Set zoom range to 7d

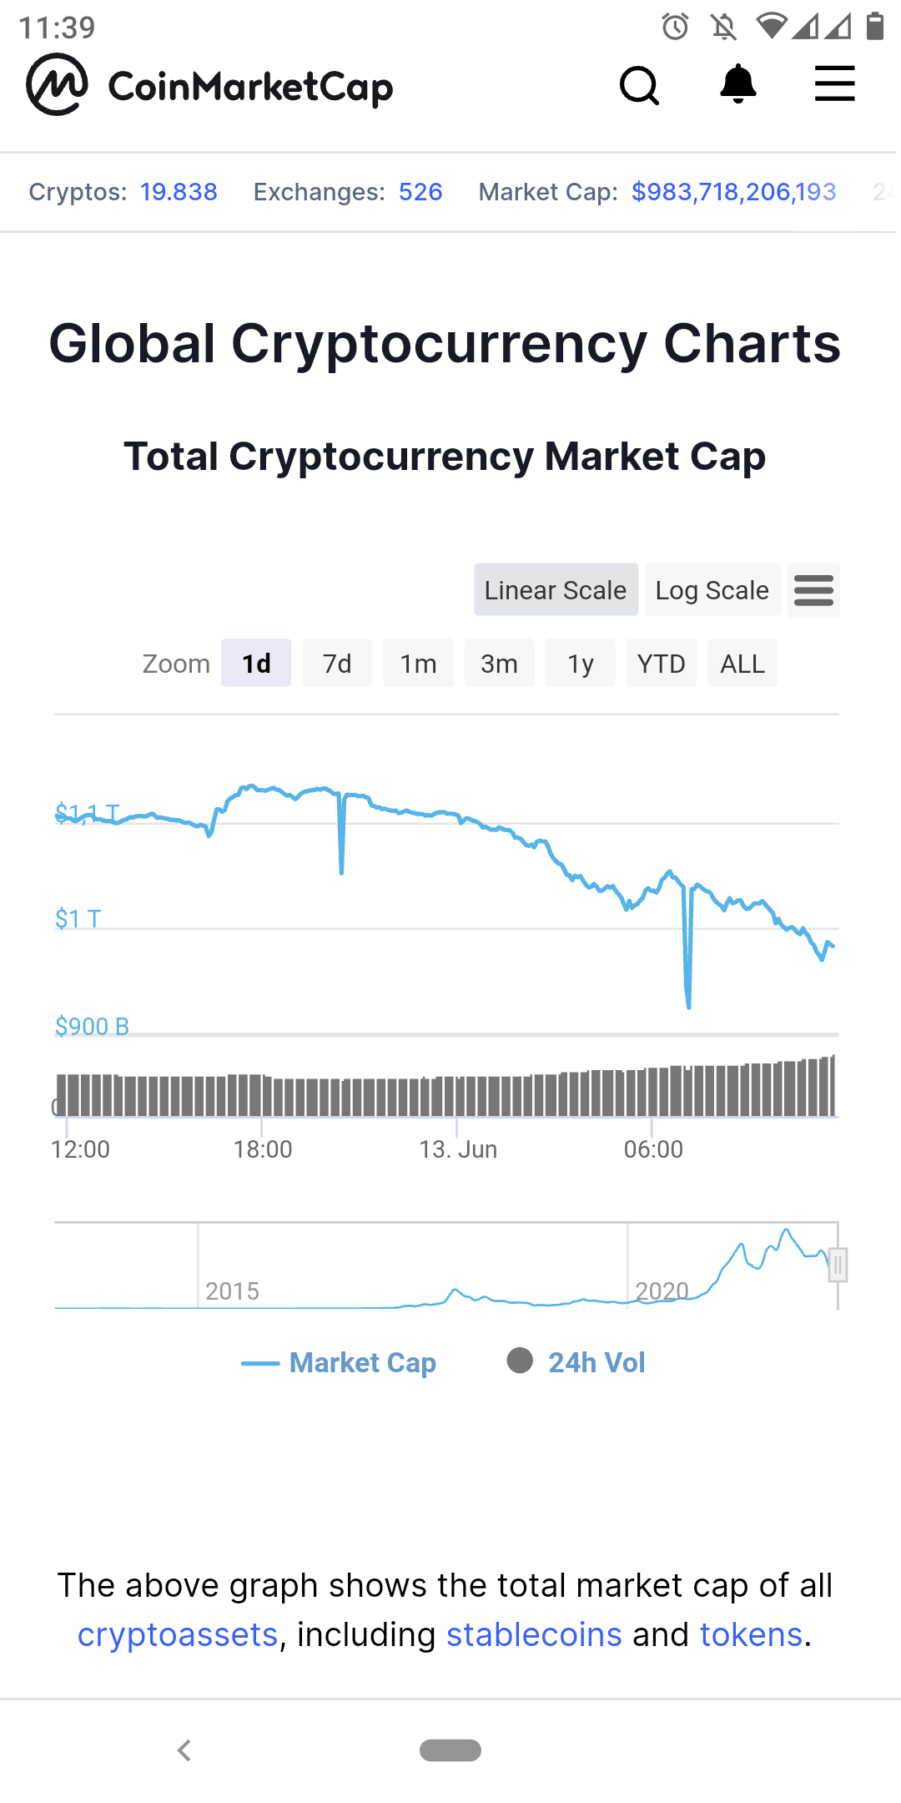click(337, 664)
